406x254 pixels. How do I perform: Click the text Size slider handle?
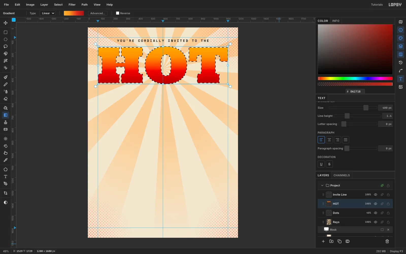(366, 108)
